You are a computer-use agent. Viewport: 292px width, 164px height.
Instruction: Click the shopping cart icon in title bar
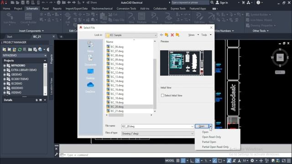[243, 3]
